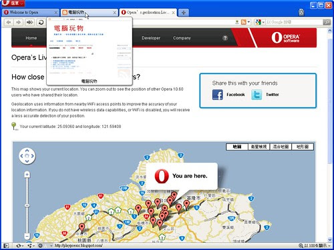This screenshot has width=334, height=250.
Task: Toggle the panel button in status bar
Action: 6,245
